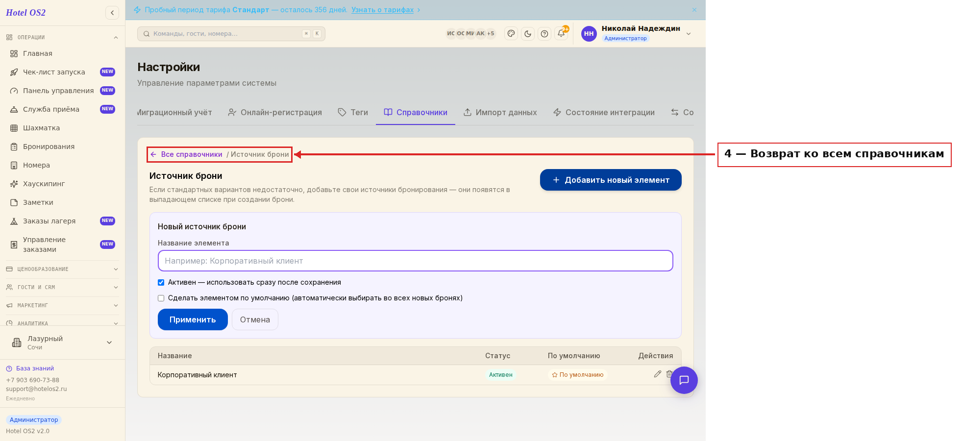Screen dimensions: 963x441
Task: Uncheck the Активен checkbox
Action: click(161, 282)
